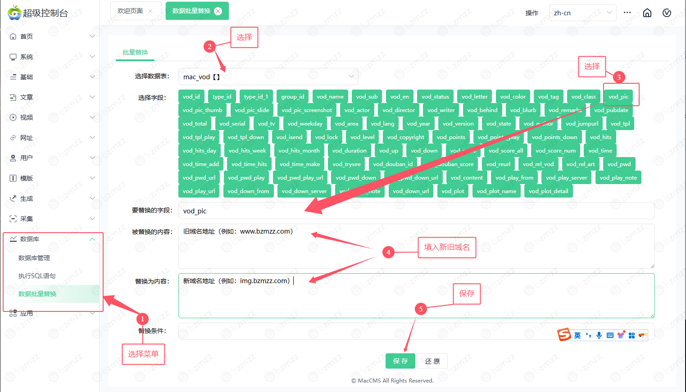The height and width of the screenshot is (392, 686).
Task: Click the Sogou input method S icon
Action: pyautogui.click(x=564, y=335)
